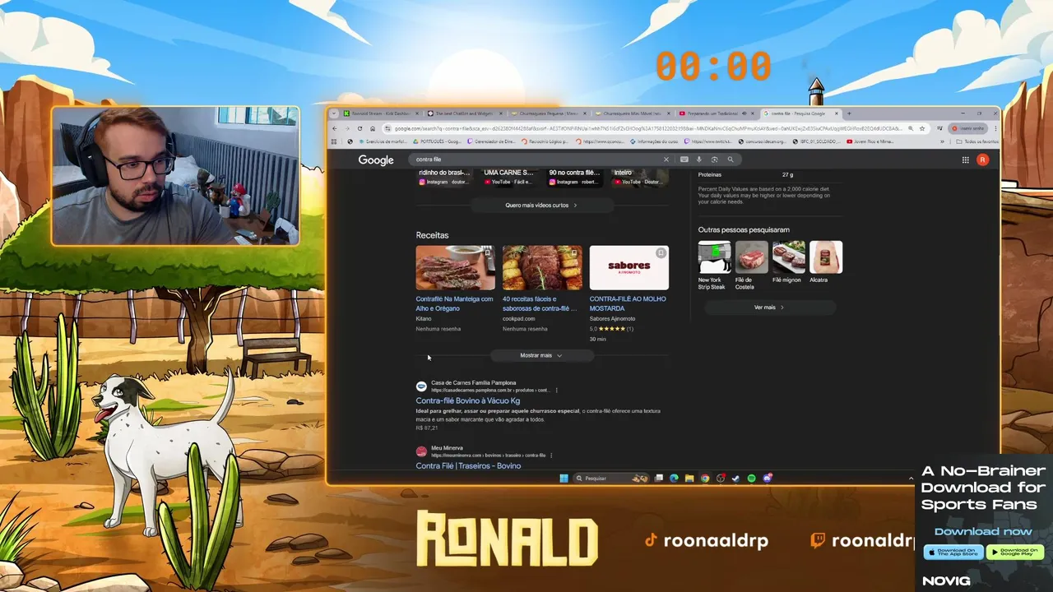Open recipe "Contrafilé Na Manteiga com Alho e Orégano"
Viewport: 1053px width, 592px height.
pyautogui.click(x=454, y=303)
